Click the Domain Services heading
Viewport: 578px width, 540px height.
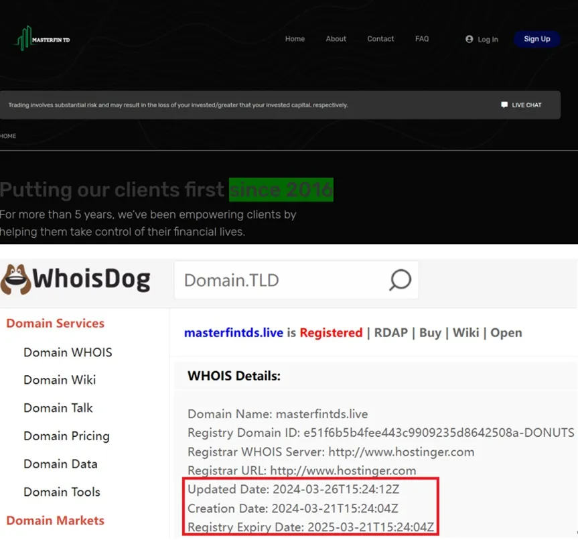coord(56,323)
